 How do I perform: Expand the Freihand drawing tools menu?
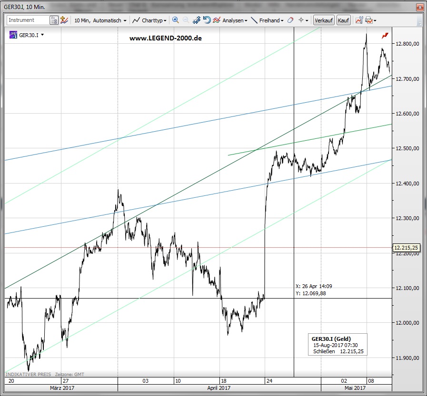(267, 20)
